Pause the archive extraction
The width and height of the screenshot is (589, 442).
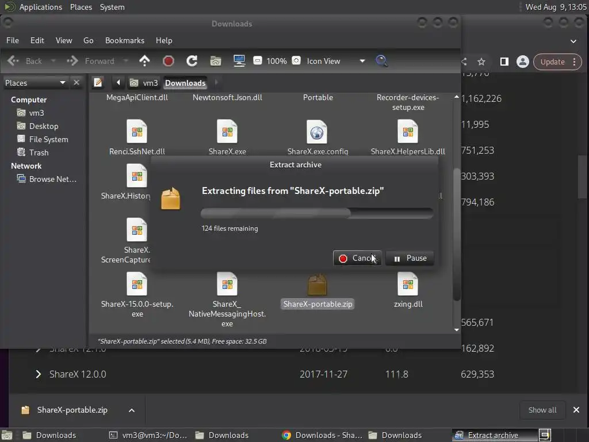410,258
